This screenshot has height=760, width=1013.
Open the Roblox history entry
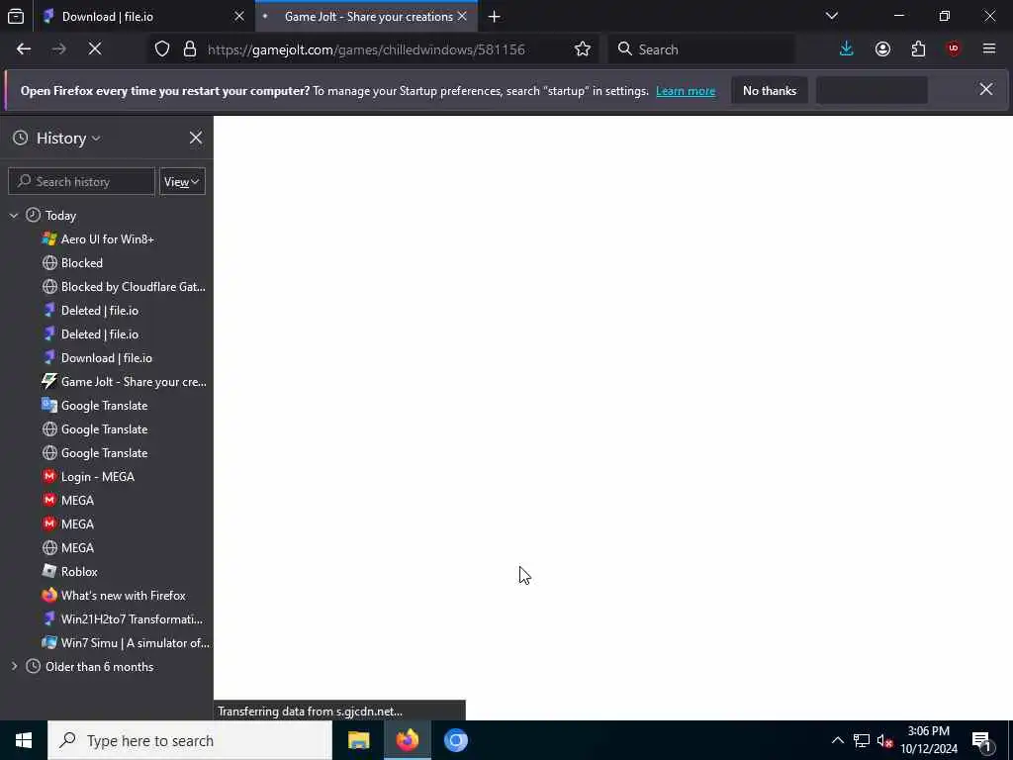pyautogui.click(x=79, y=572)
